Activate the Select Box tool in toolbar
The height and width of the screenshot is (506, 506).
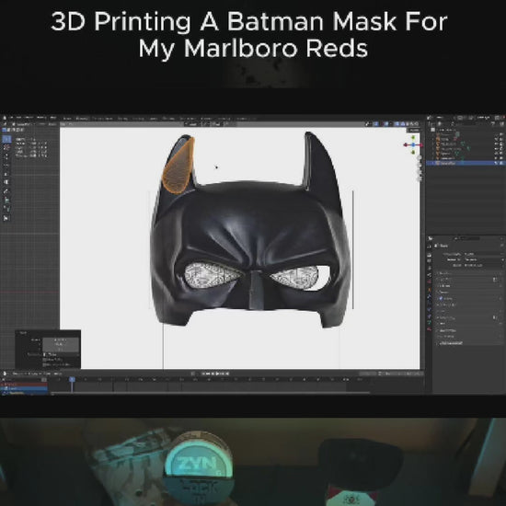coord(6,139)
